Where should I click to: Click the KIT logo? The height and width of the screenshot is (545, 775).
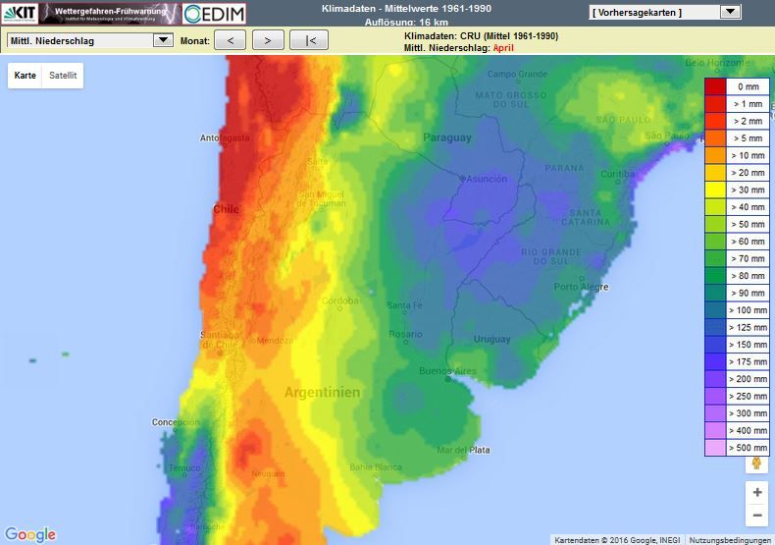pyautogui.click(x=20, y=13)
